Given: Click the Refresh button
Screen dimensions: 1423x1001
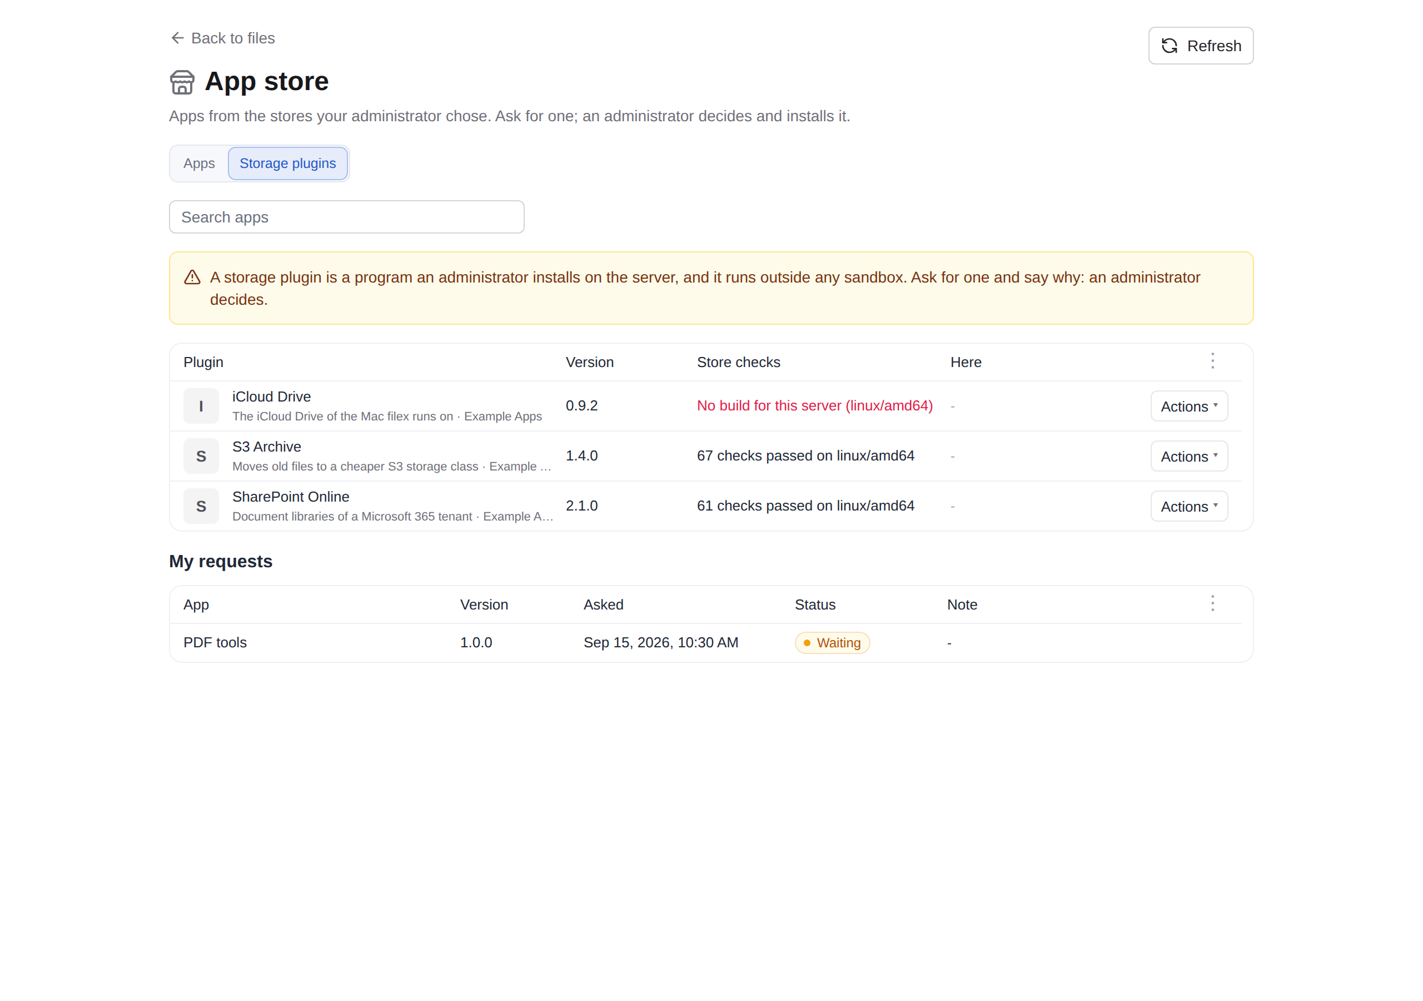Looking at the screenshot, I should point(1201,46).
